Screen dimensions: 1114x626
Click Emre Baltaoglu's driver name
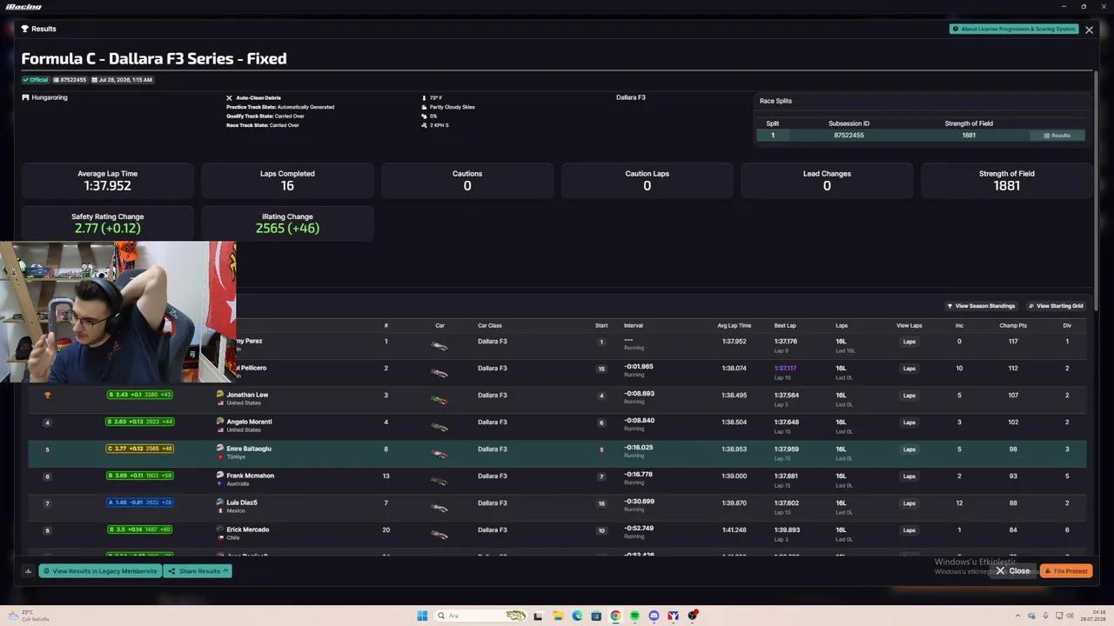coord(249,449)
